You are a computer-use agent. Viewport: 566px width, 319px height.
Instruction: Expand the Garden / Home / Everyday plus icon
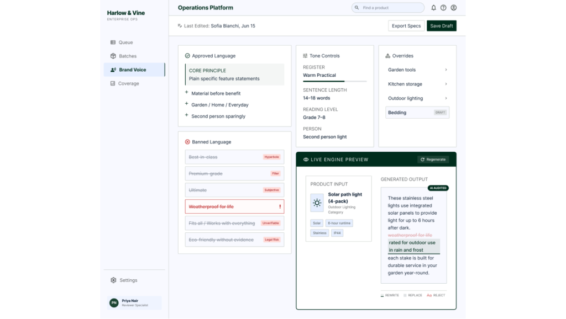[x=187, y=104]
